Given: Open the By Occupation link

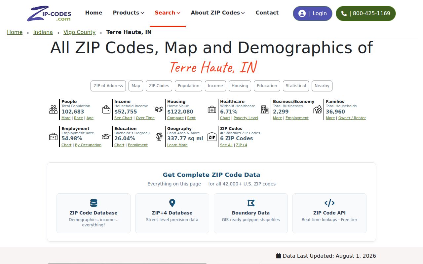Looking at the screenshot, I should [88, 145].
